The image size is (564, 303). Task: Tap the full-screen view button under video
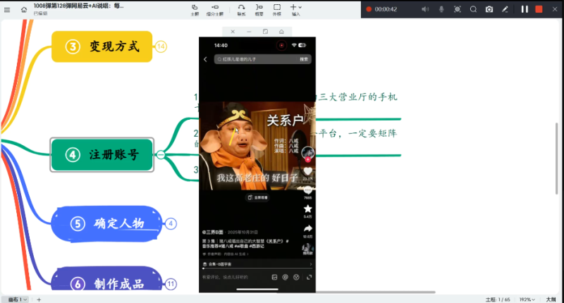click(x=257, y=197)
